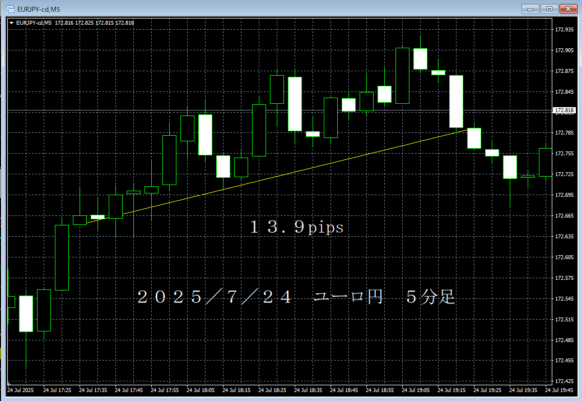The width and height of the screenshot is (582, 401).
Task: Click the 24 Jul 18:05 time label
Action: pyautogui.click(x=201, y=390)
